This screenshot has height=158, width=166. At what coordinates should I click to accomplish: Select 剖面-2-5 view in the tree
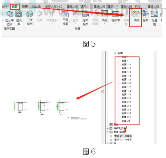tap(126, 113)
